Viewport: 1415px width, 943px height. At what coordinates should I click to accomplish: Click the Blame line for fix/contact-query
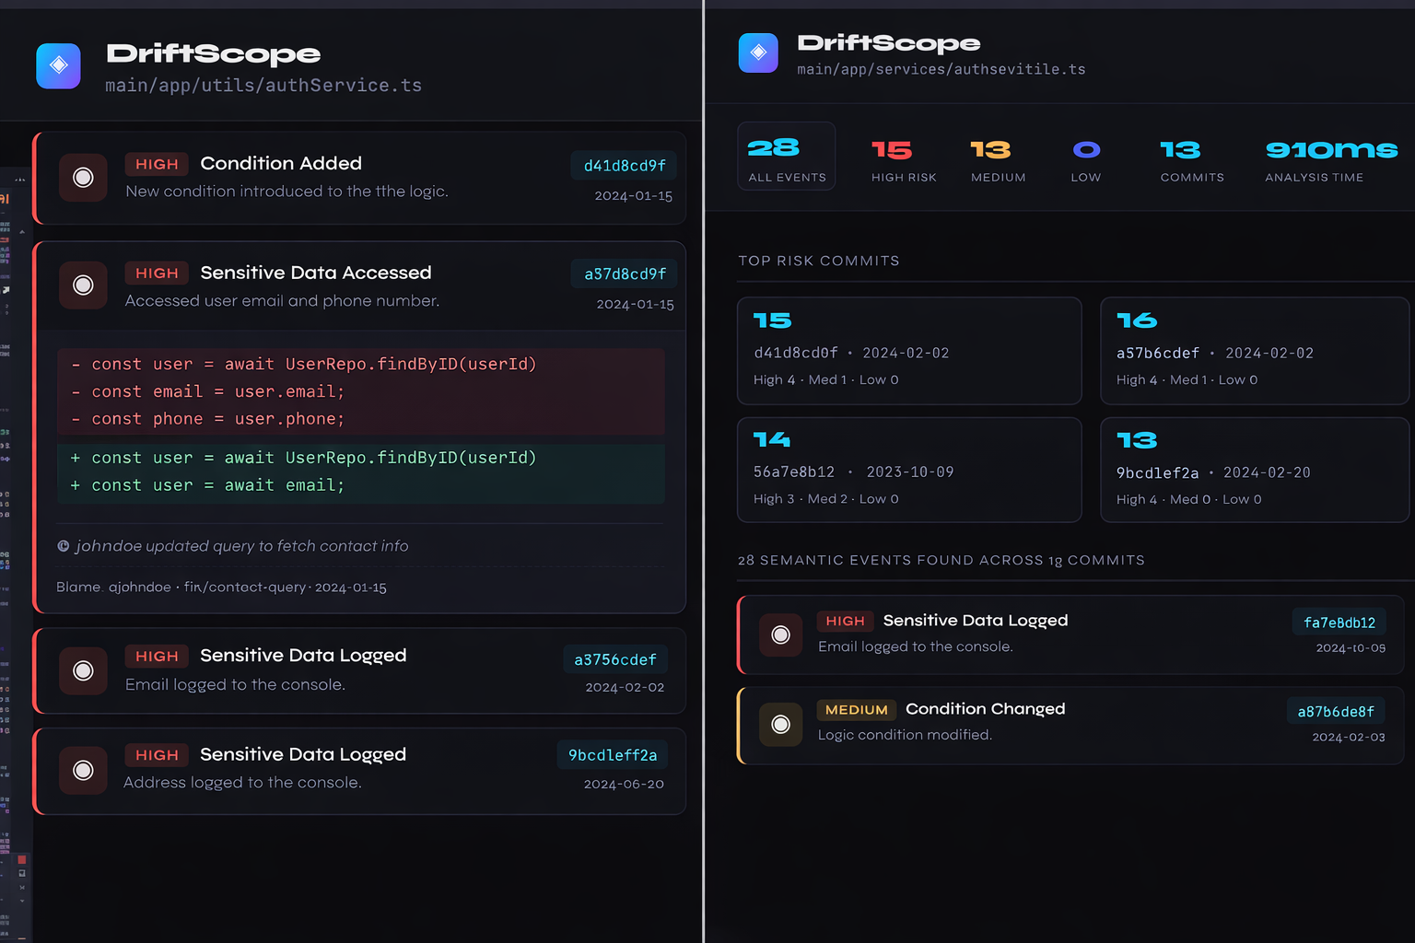click(221, 588)
